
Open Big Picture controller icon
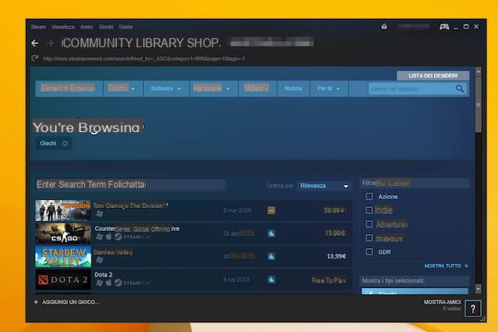tap(444, 27)
